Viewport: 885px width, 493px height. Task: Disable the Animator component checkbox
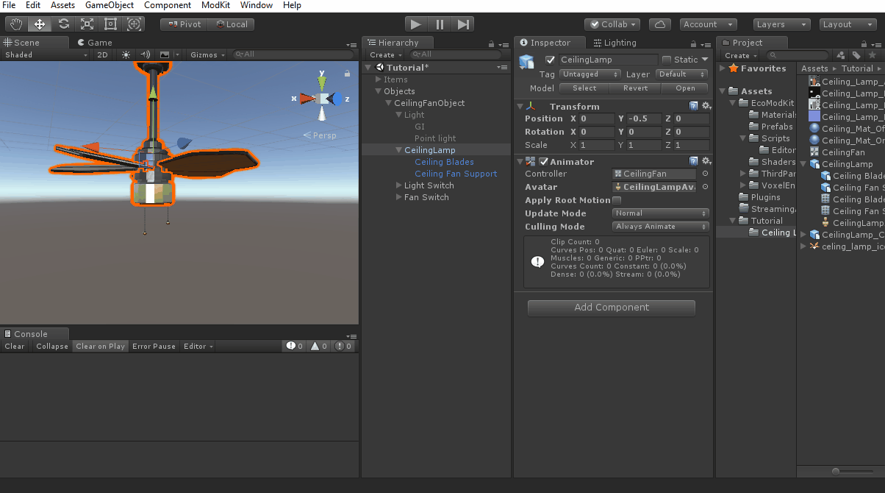point(544,162)
